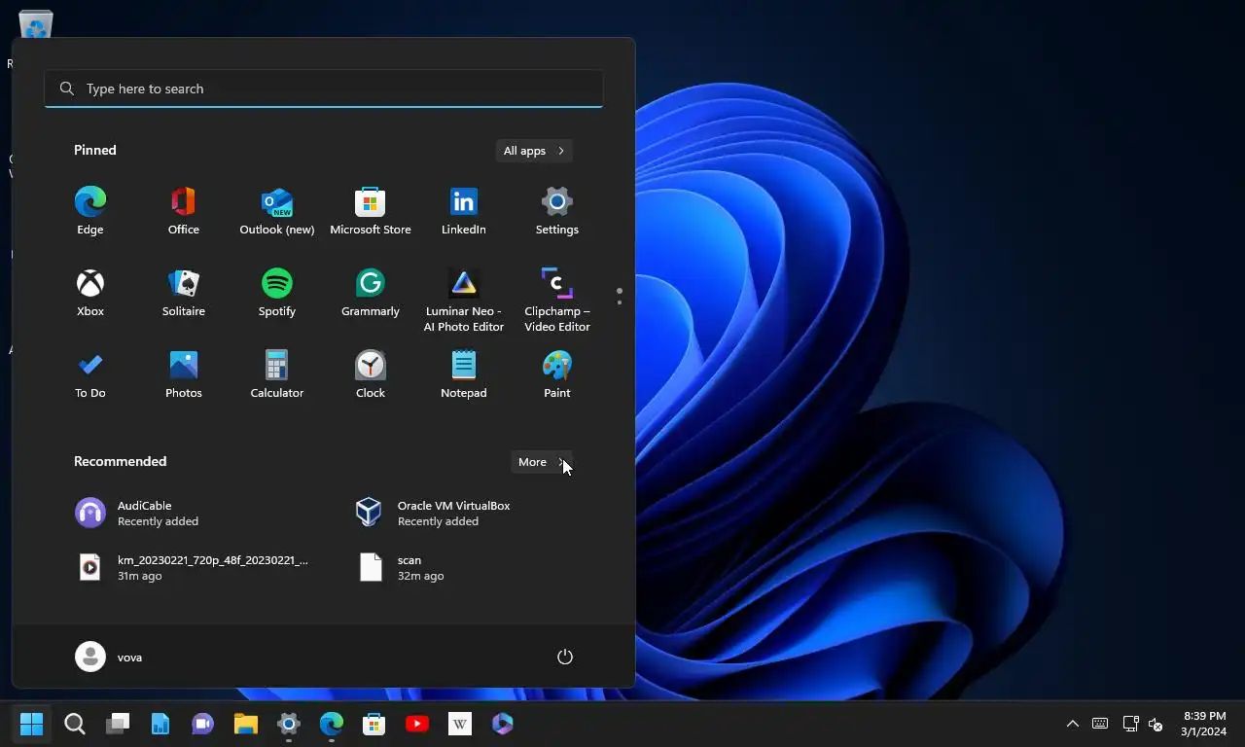
Task: Click the muted volume tray icon
Action: pyautogui.click(x=1156, y=724)
